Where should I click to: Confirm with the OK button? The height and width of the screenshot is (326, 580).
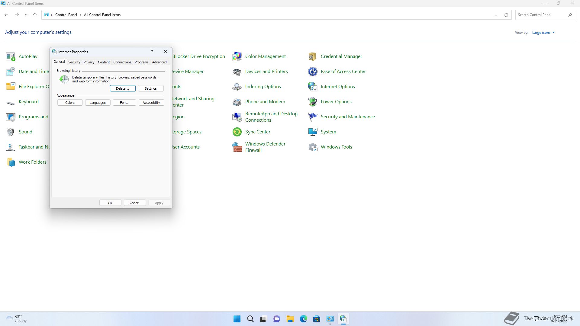pyautogui.click(x=110, y=203)
